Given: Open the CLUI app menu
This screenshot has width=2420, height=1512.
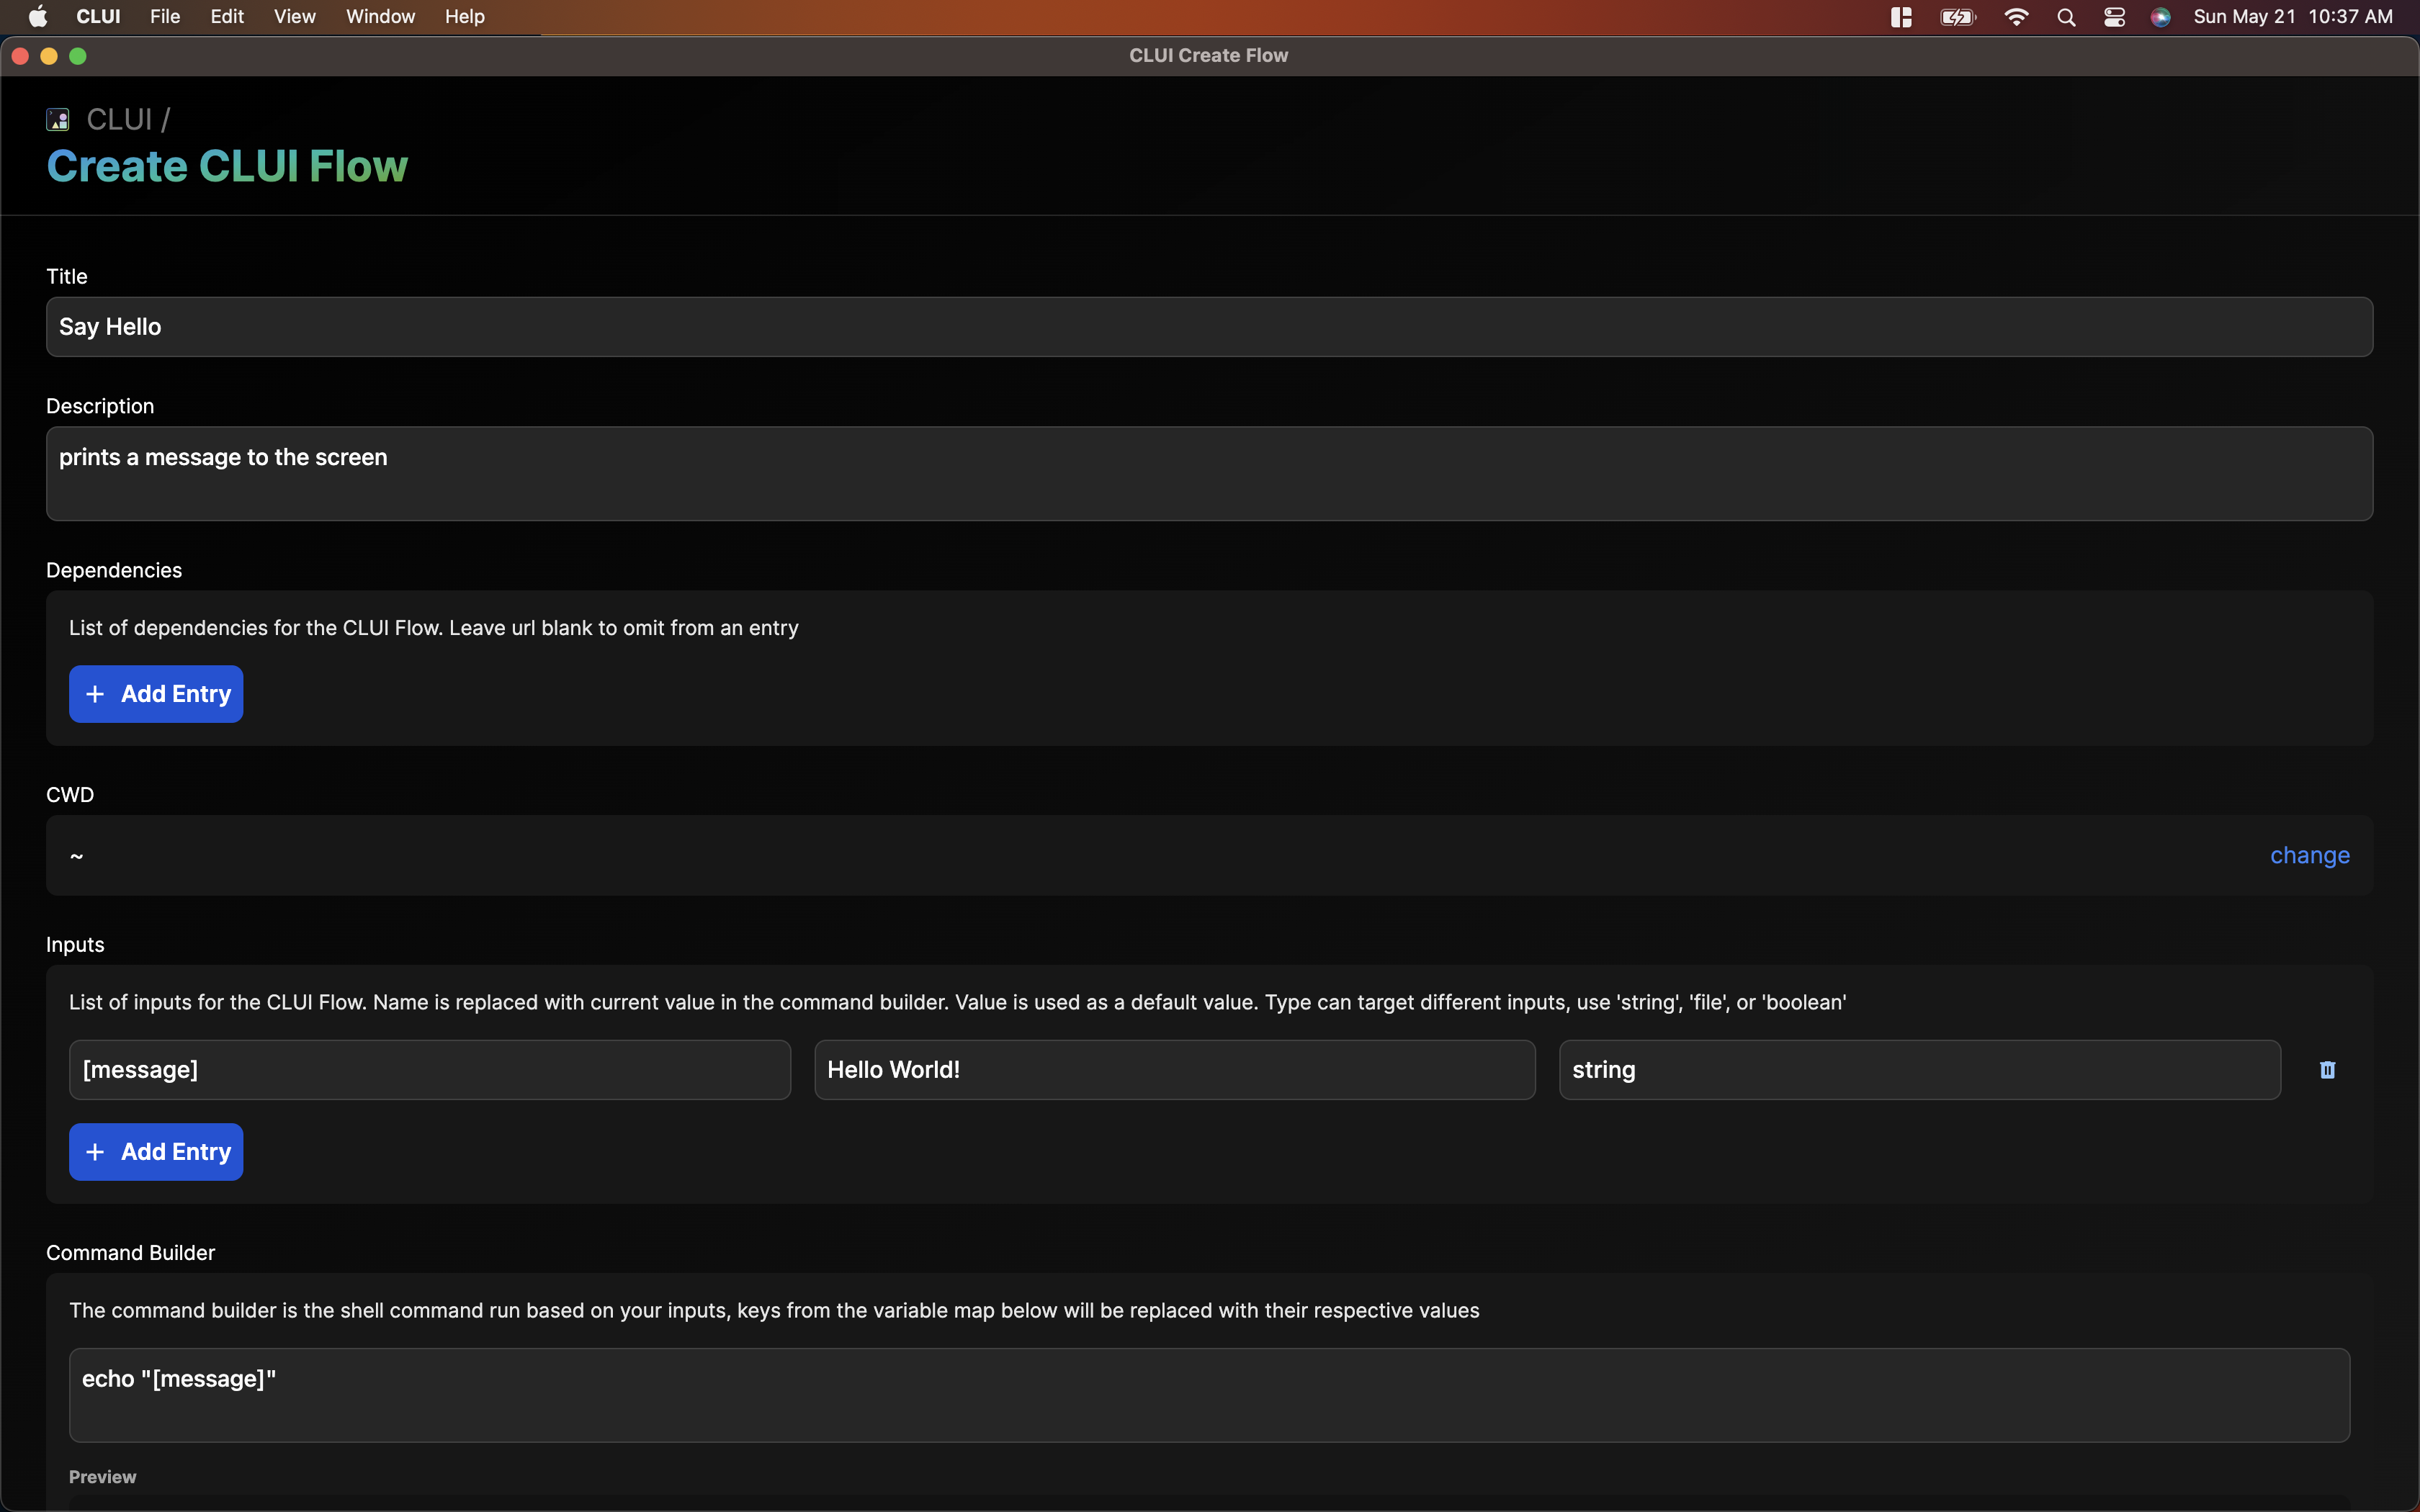Looking at the screenshot, I should pos(98,17).
